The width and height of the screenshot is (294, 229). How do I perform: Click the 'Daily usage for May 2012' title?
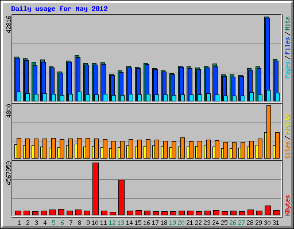point(59,9)
